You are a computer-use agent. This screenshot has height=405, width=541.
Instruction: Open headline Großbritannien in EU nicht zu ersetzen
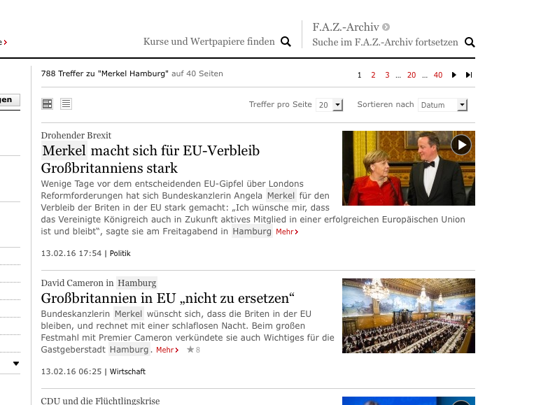click(x=168, y=298)
